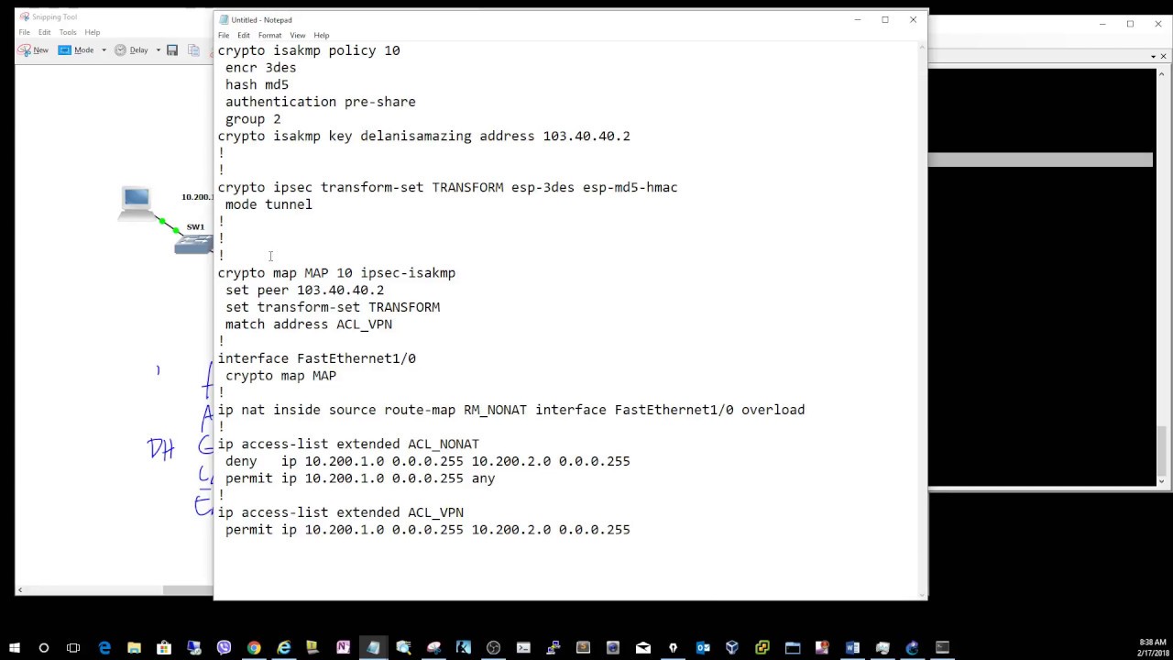Click the Notepad title bar icon
Screen dimensions: 1173x660
[x=224, y=19]
